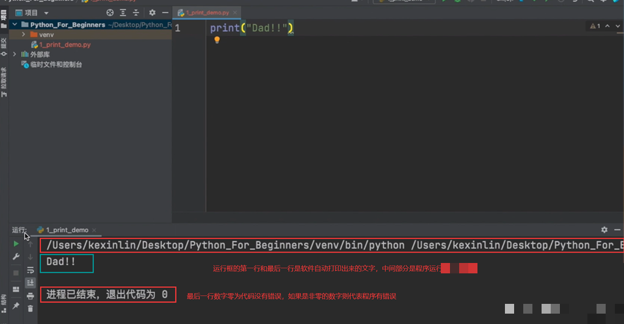
Task: Toggle the 结构 structure vertical tool window tab
Action: [x=4, y=305]
